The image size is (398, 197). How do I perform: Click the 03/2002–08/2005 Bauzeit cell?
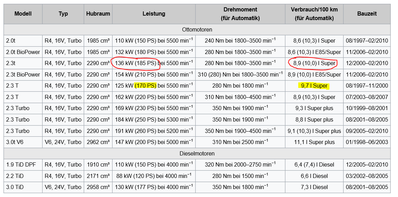tap(367, 176)
